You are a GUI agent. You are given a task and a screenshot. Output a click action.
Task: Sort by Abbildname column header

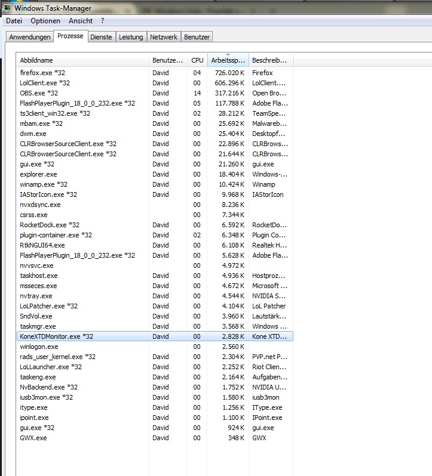click(x=83, y=60)
